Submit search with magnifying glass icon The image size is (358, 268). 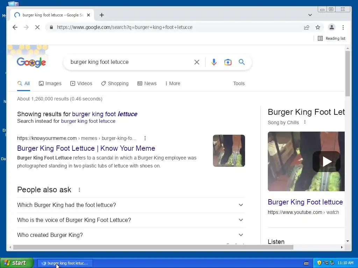click(242, 62)
